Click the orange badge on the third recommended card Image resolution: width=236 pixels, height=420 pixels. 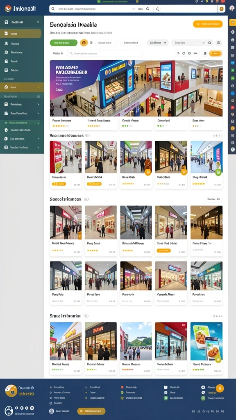click(148, 172)
